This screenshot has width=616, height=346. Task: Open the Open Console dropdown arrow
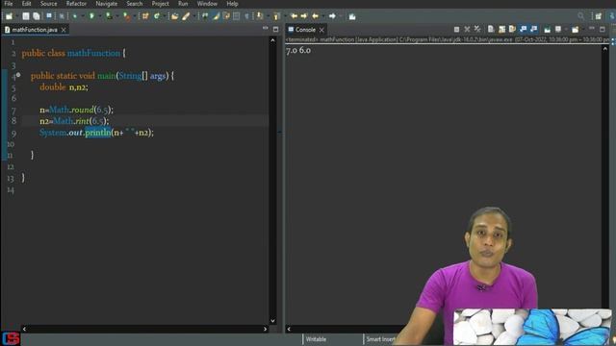click(583, 30)
